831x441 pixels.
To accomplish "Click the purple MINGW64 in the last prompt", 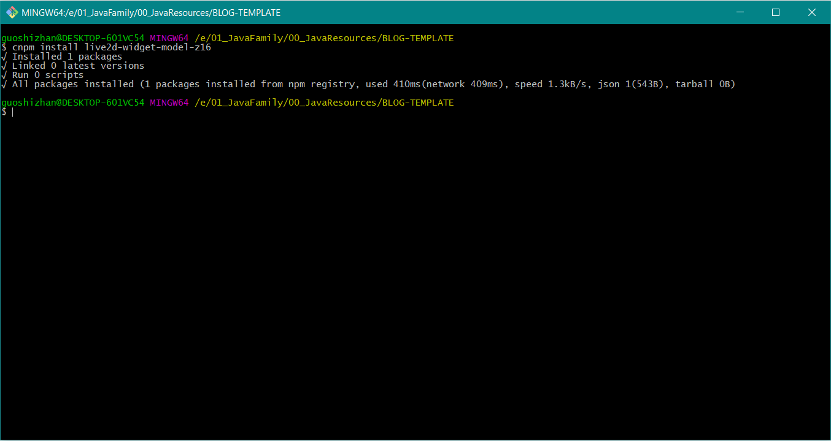I will click(169, 103).
